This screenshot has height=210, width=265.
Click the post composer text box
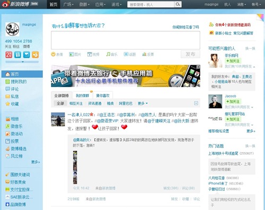[x=126, y=40]
